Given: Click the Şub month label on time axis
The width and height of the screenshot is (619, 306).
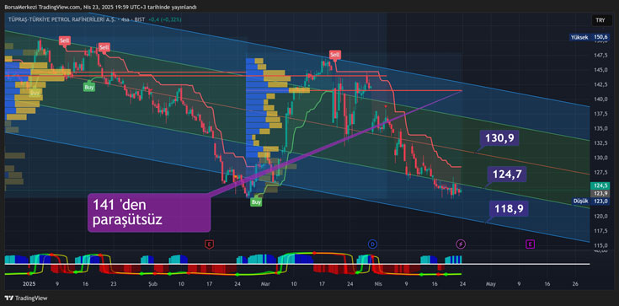Looking at the screenshot, I should [x=152, y=284].
